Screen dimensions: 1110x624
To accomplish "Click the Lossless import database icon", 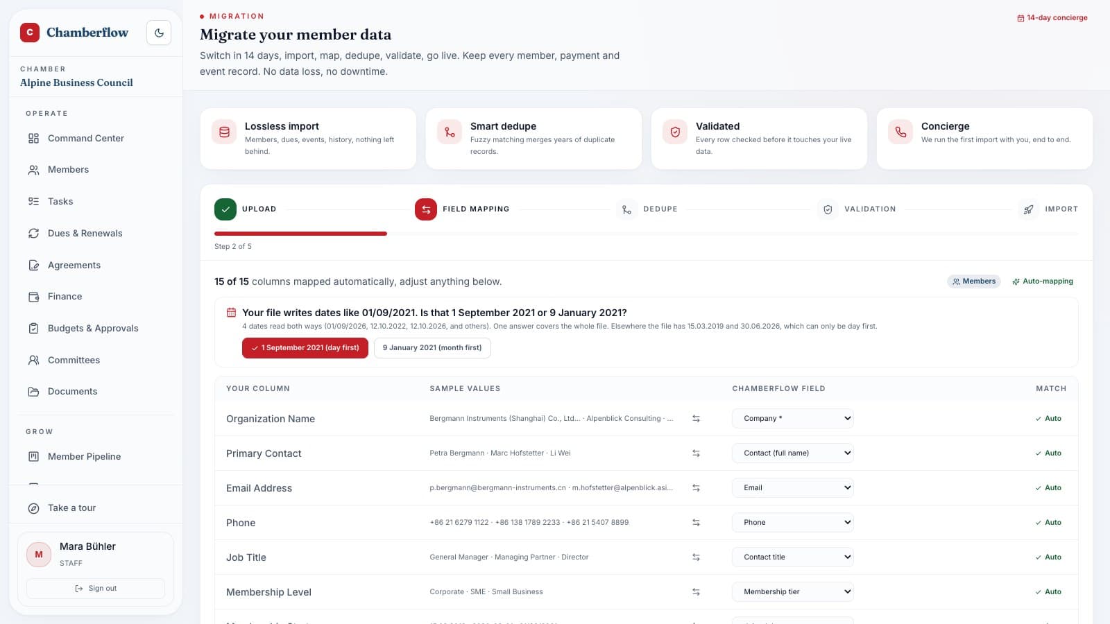I will pos(224,132).
